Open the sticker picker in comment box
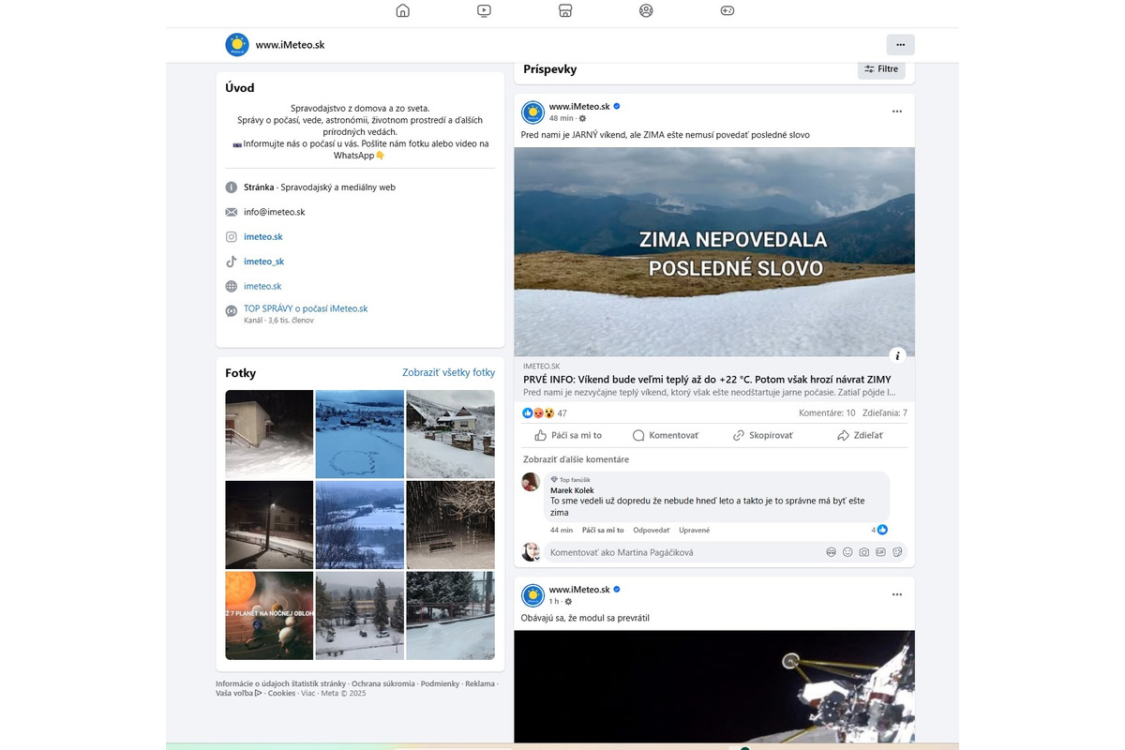 [898, 552]
